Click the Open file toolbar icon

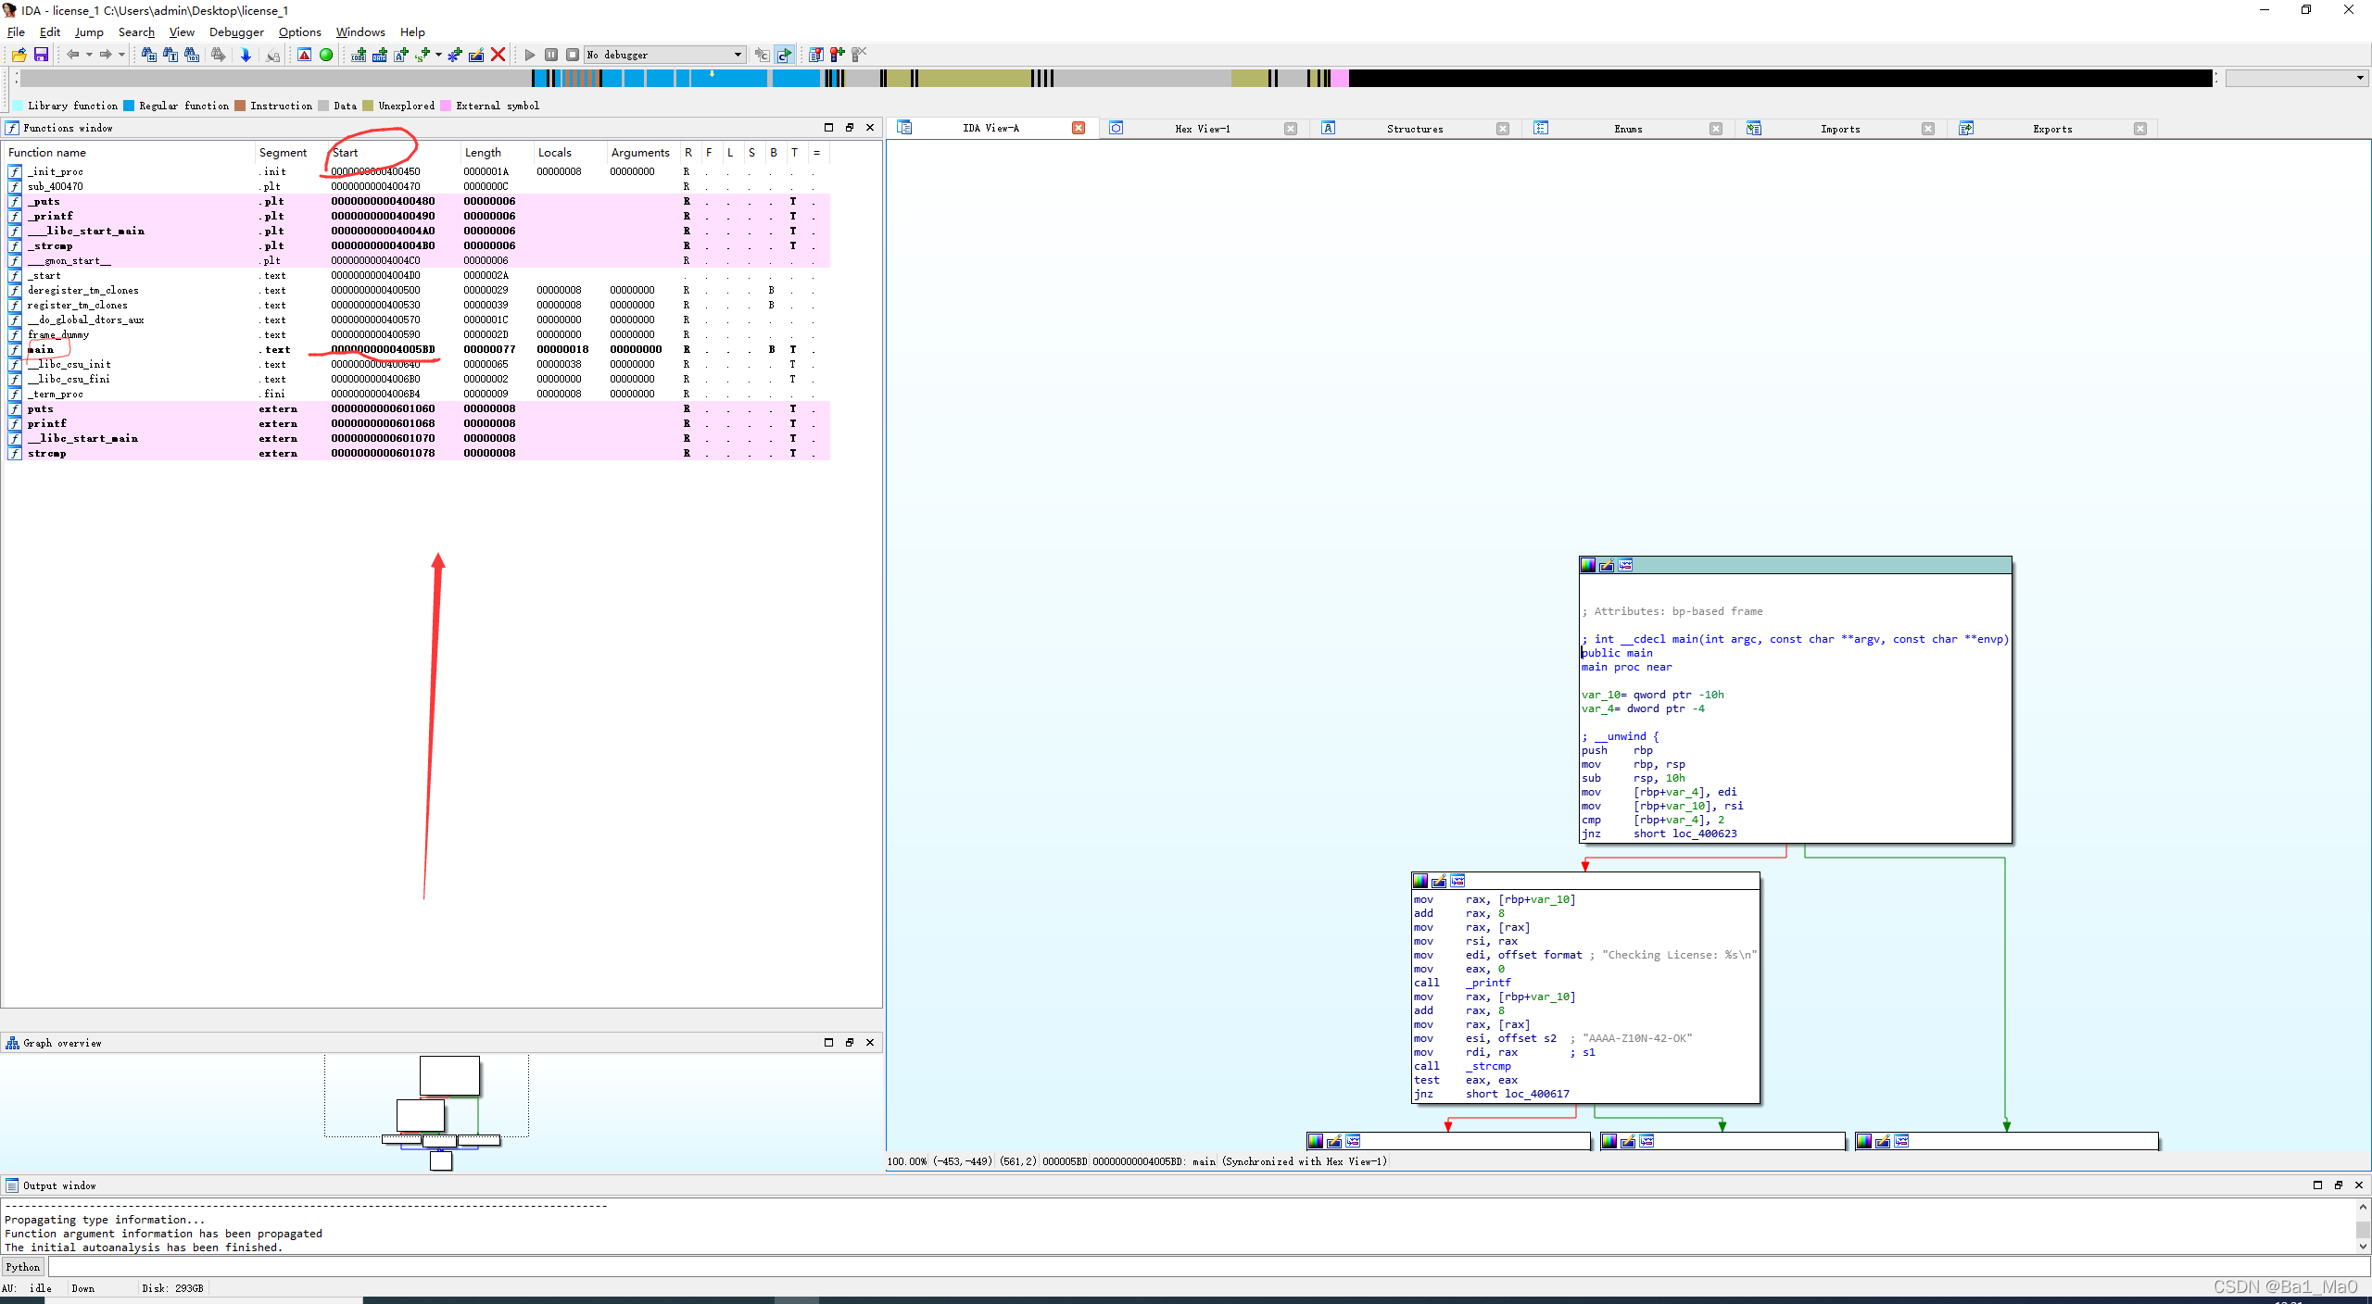point(19,55)
